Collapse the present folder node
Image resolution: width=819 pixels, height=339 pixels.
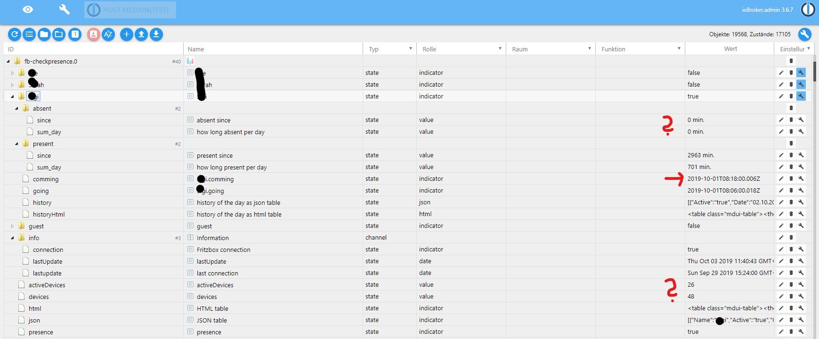pyautogui.click(x=17, y=144)
